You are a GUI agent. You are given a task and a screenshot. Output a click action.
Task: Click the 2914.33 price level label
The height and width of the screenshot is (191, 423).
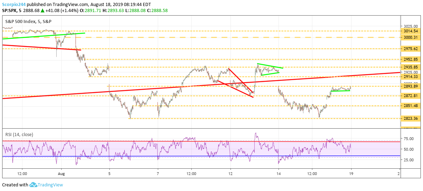click(x=411, y=77)
